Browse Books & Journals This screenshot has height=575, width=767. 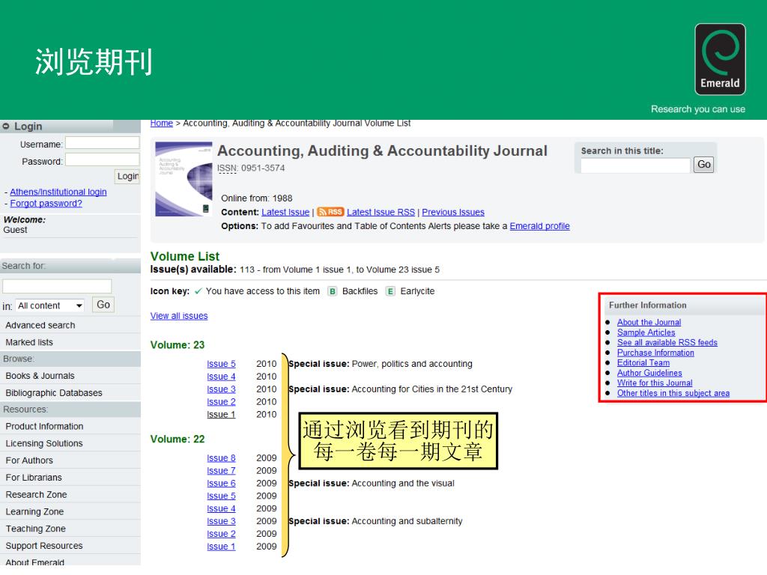tap(40, 376)
